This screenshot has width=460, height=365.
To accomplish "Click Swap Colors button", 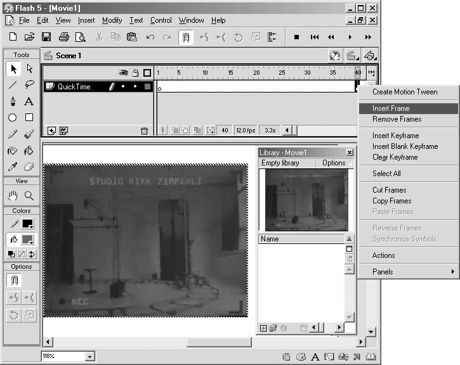I will [31, 254].
